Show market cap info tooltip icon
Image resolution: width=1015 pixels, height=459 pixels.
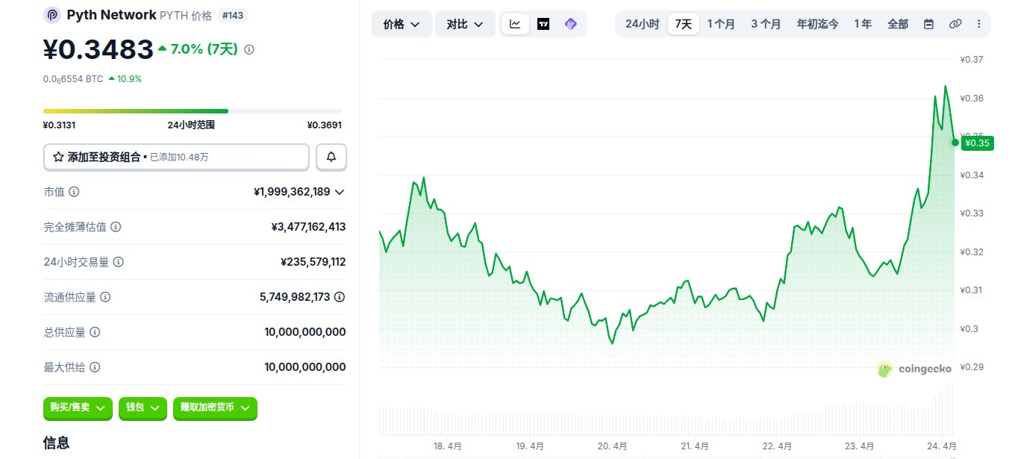[74, 192]
